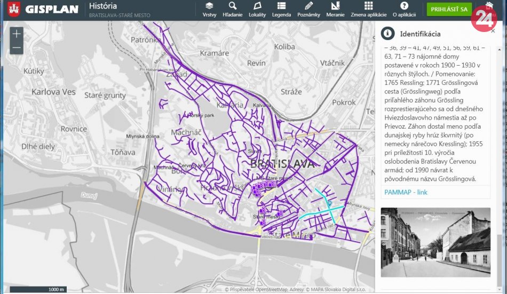Close the Identifikácia panel
Screen dimensions: 507x294
pyautogui.click(x=493, y=31)
